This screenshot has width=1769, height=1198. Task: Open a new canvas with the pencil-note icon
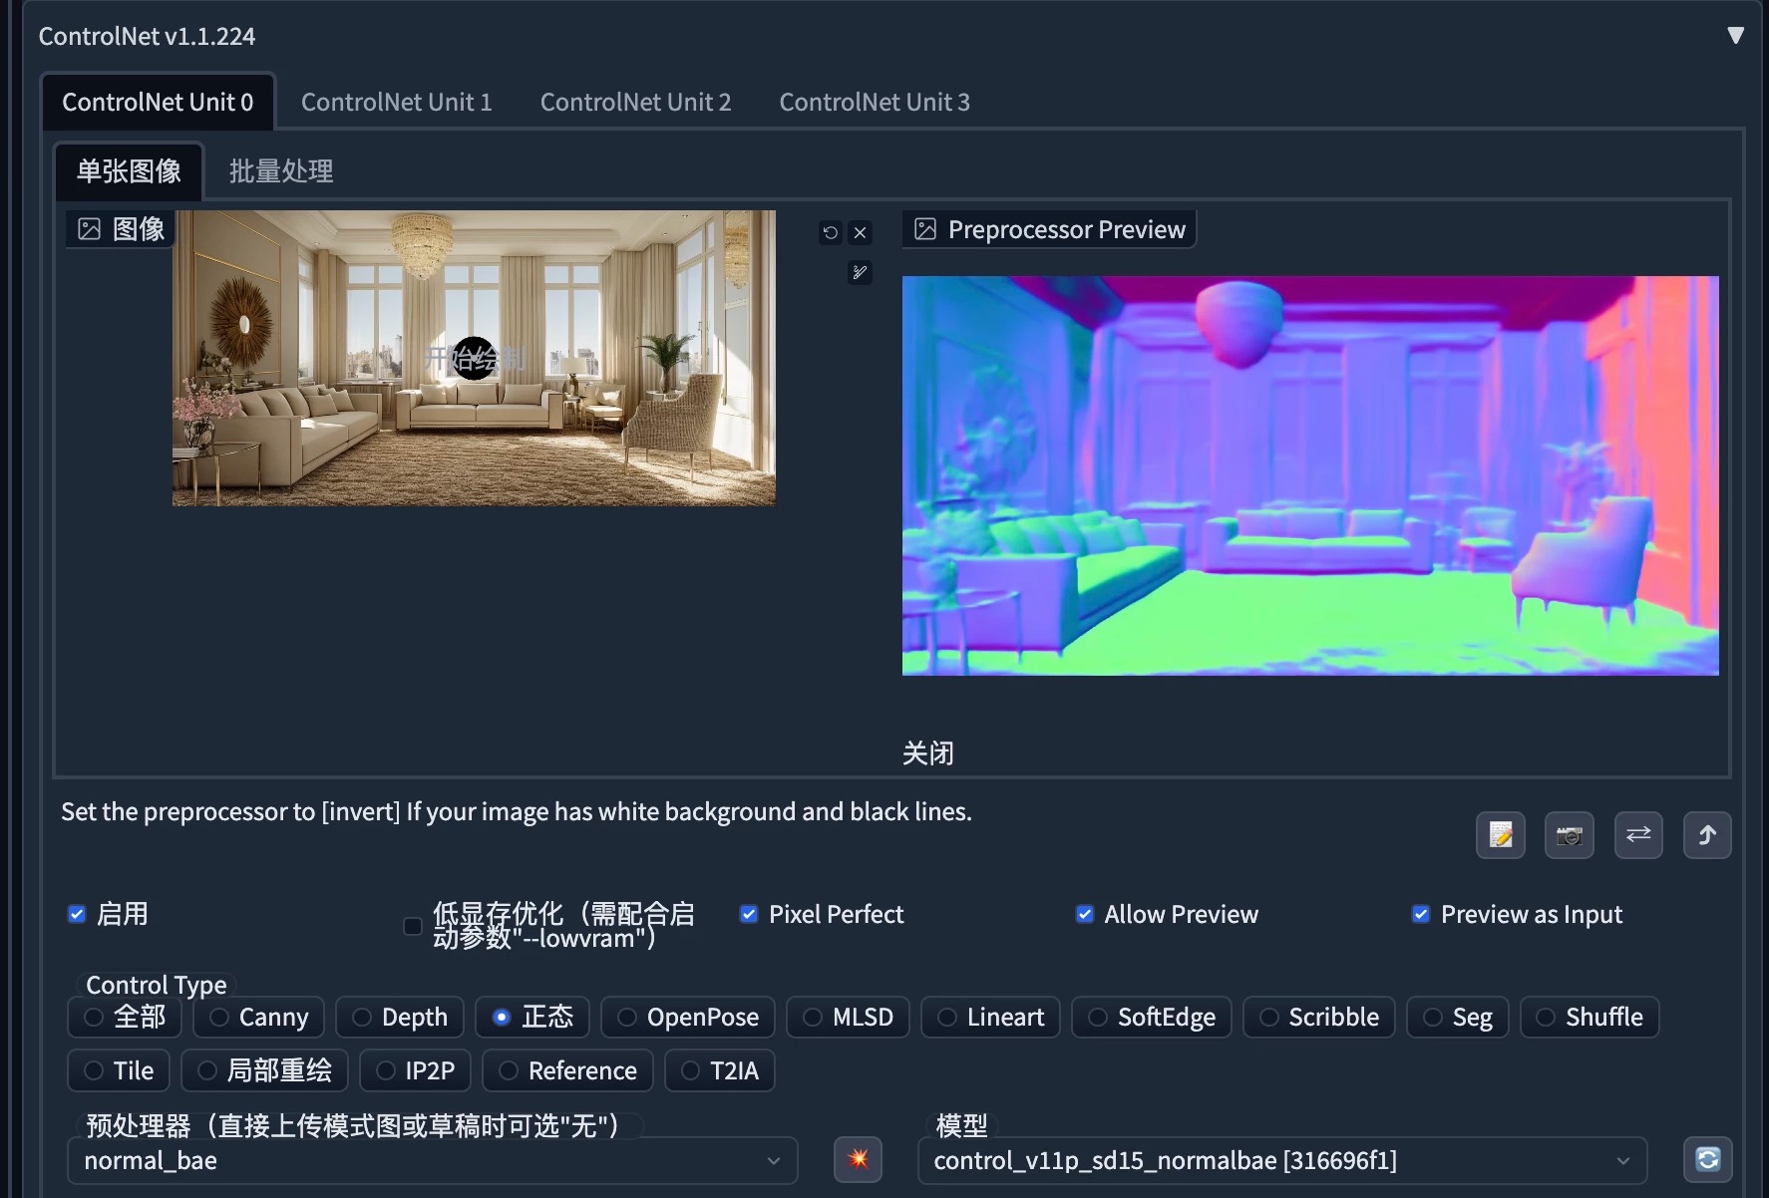(x=1500, y=835)
